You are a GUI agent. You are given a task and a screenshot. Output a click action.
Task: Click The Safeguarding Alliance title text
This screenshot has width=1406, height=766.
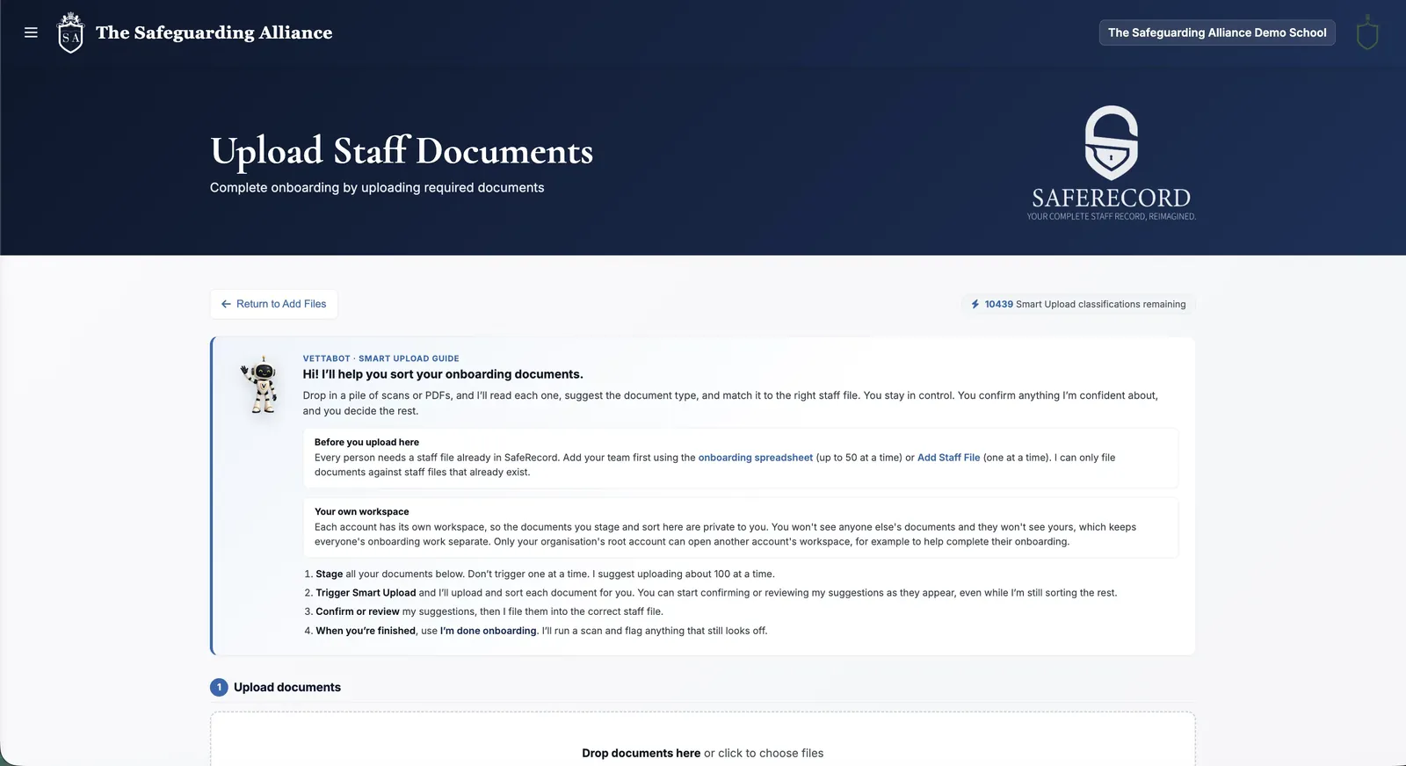click(x=214, y=33)
